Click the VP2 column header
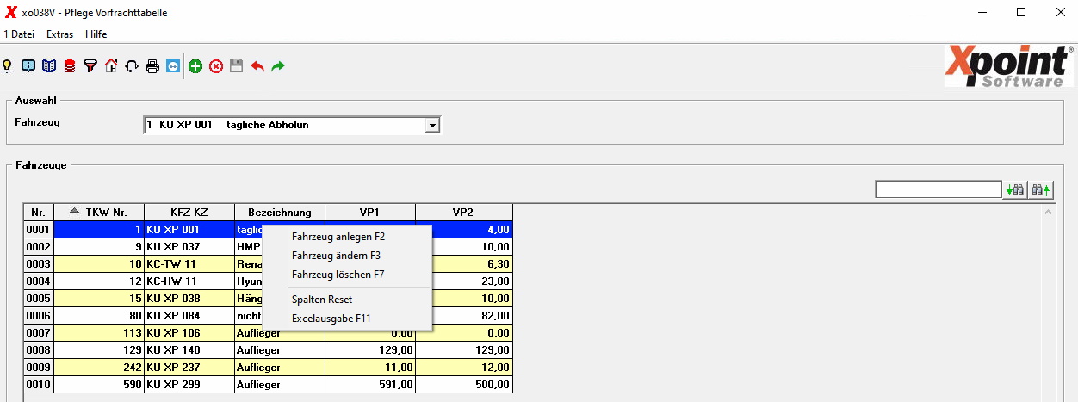The image size is (1078, 402). 464,212
